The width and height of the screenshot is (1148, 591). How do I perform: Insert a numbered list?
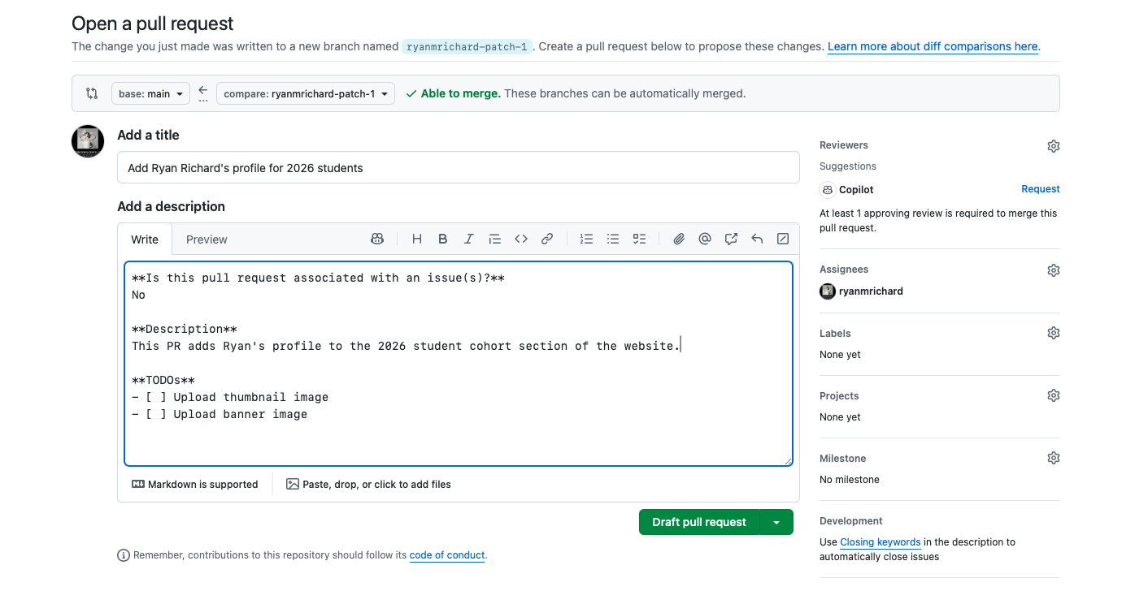586,239
